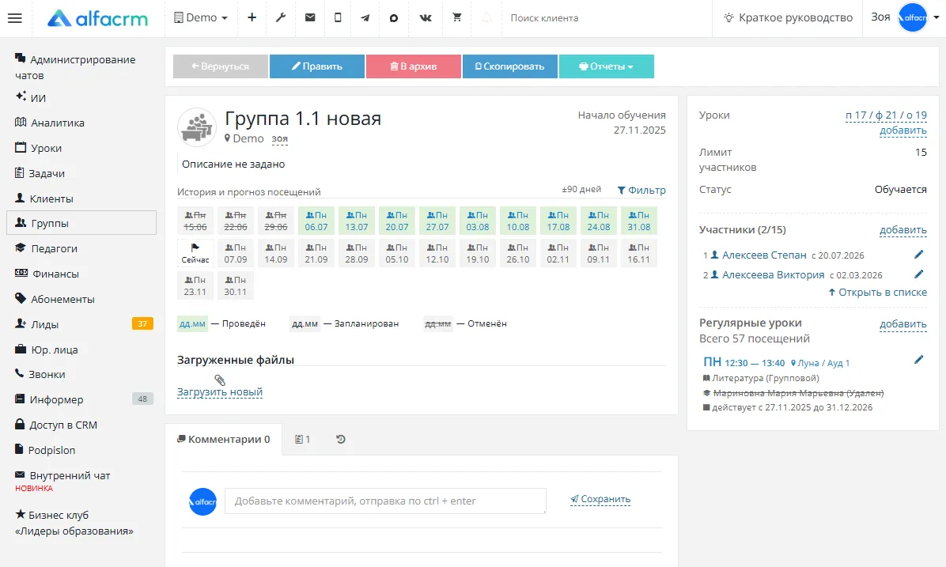Click the mobile phone icon in toolbar
The height and width of the screenshot is (567, 946).
pos(338,17)
